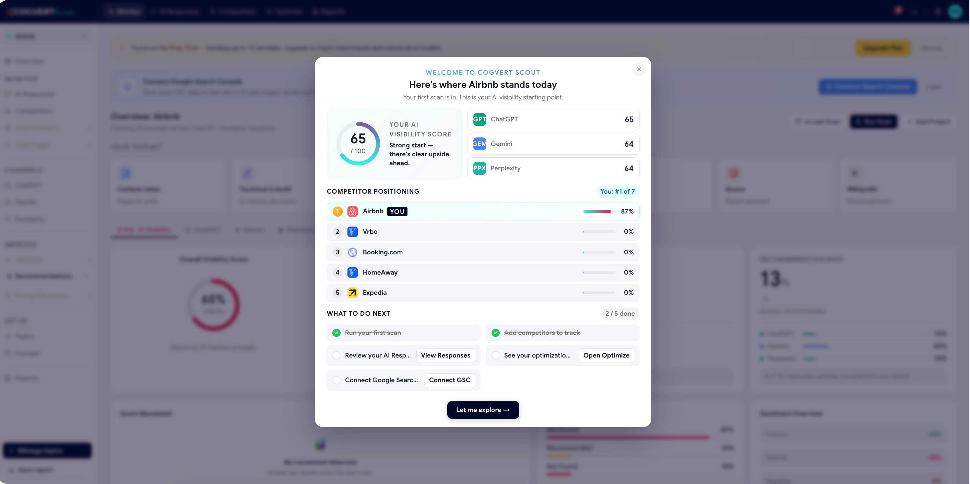Image resolution: width=970 pixels, height=484 pixels.
Task: Select the HomeAway competitor row
Action: pos(483,273)
